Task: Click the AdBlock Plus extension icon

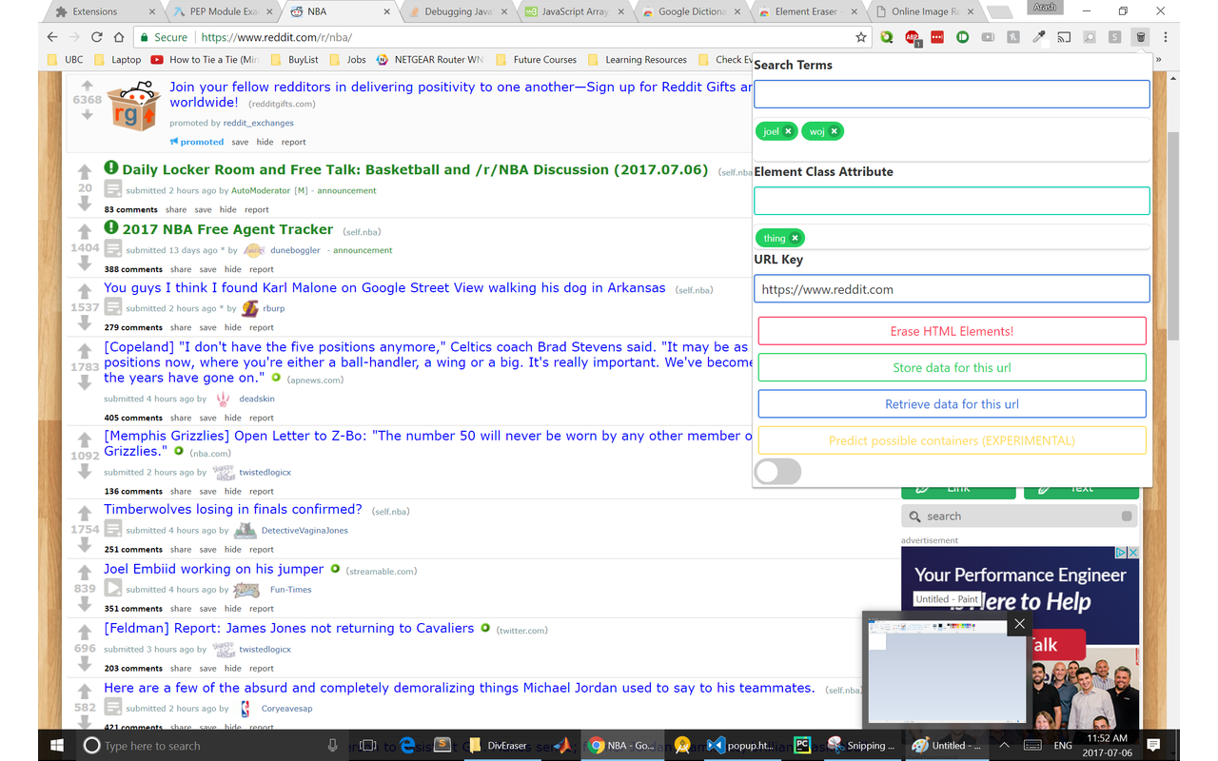Action: (x=913, y=37)
